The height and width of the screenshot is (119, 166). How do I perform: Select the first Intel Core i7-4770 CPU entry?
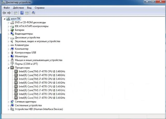tap(42, 72)
